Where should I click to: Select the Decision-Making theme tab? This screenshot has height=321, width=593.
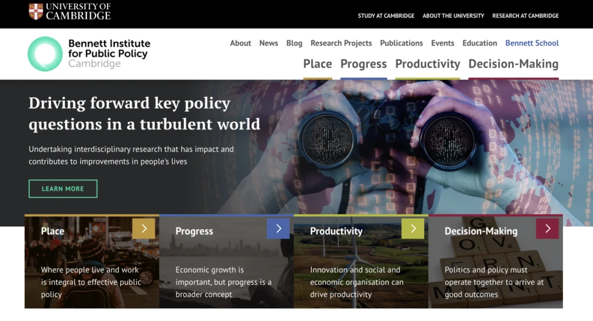click(x=513, y=64)
